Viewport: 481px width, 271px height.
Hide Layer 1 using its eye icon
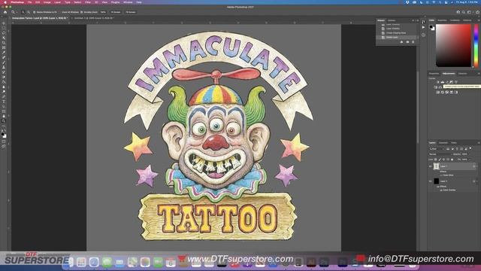click(431, 166)
